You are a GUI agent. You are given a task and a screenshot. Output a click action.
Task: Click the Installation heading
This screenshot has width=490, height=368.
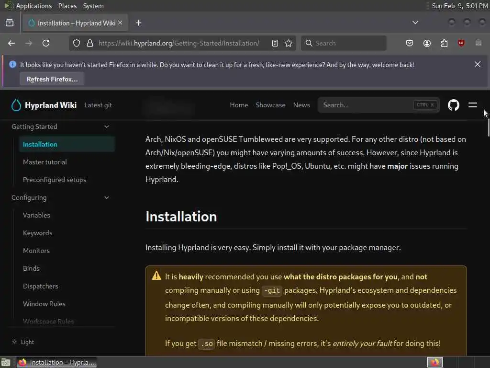click(181, 217)
